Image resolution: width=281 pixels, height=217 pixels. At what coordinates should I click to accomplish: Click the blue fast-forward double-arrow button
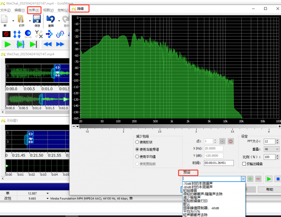click(x=60, y=44)
